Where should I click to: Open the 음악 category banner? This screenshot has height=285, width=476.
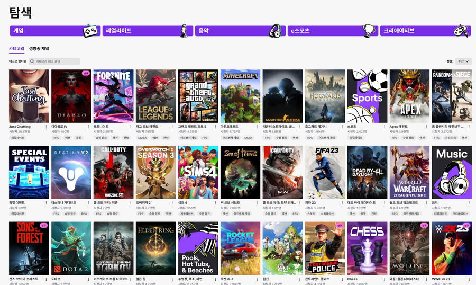point(240,31)
